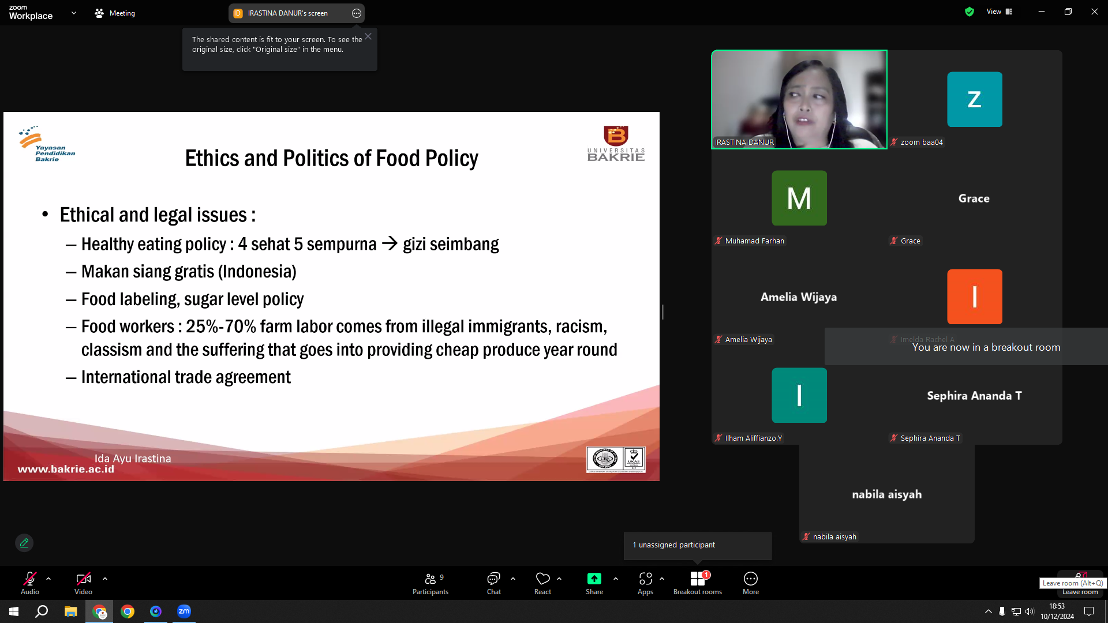Click the green security shield icon
This screenshot has width=1108, height=623.
tap(969, 12)
